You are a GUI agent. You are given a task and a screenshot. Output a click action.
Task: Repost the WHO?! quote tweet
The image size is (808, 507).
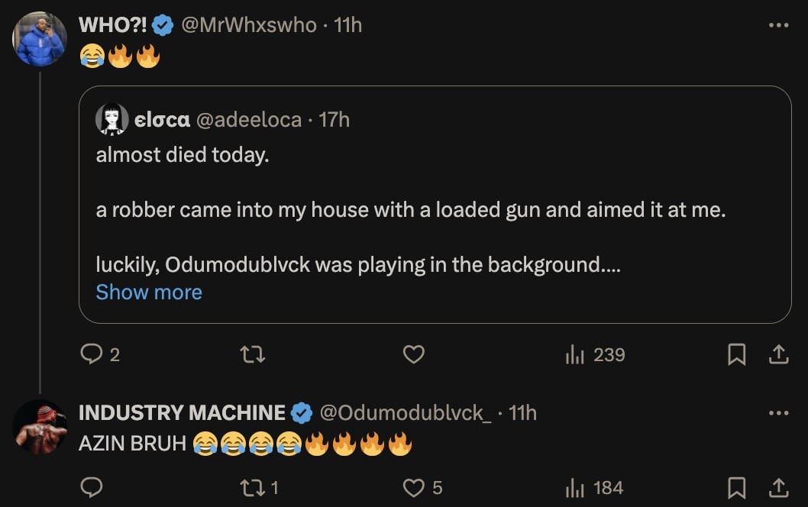pos(253,354)
